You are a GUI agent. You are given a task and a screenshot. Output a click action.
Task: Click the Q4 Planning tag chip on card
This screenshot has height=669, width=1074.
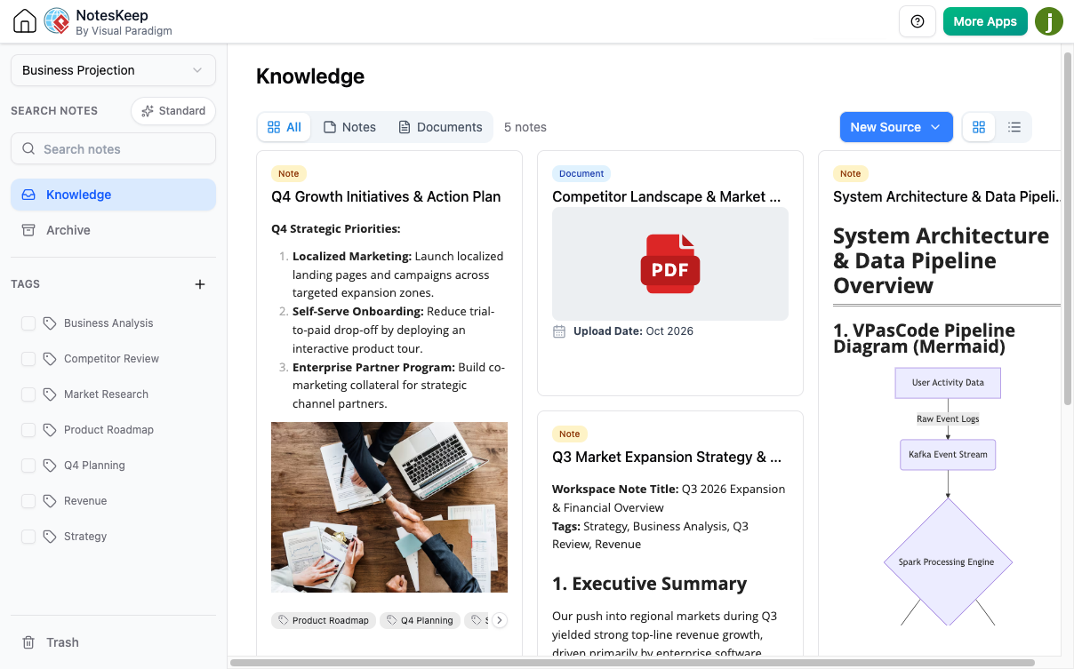[x=420, y=620]
